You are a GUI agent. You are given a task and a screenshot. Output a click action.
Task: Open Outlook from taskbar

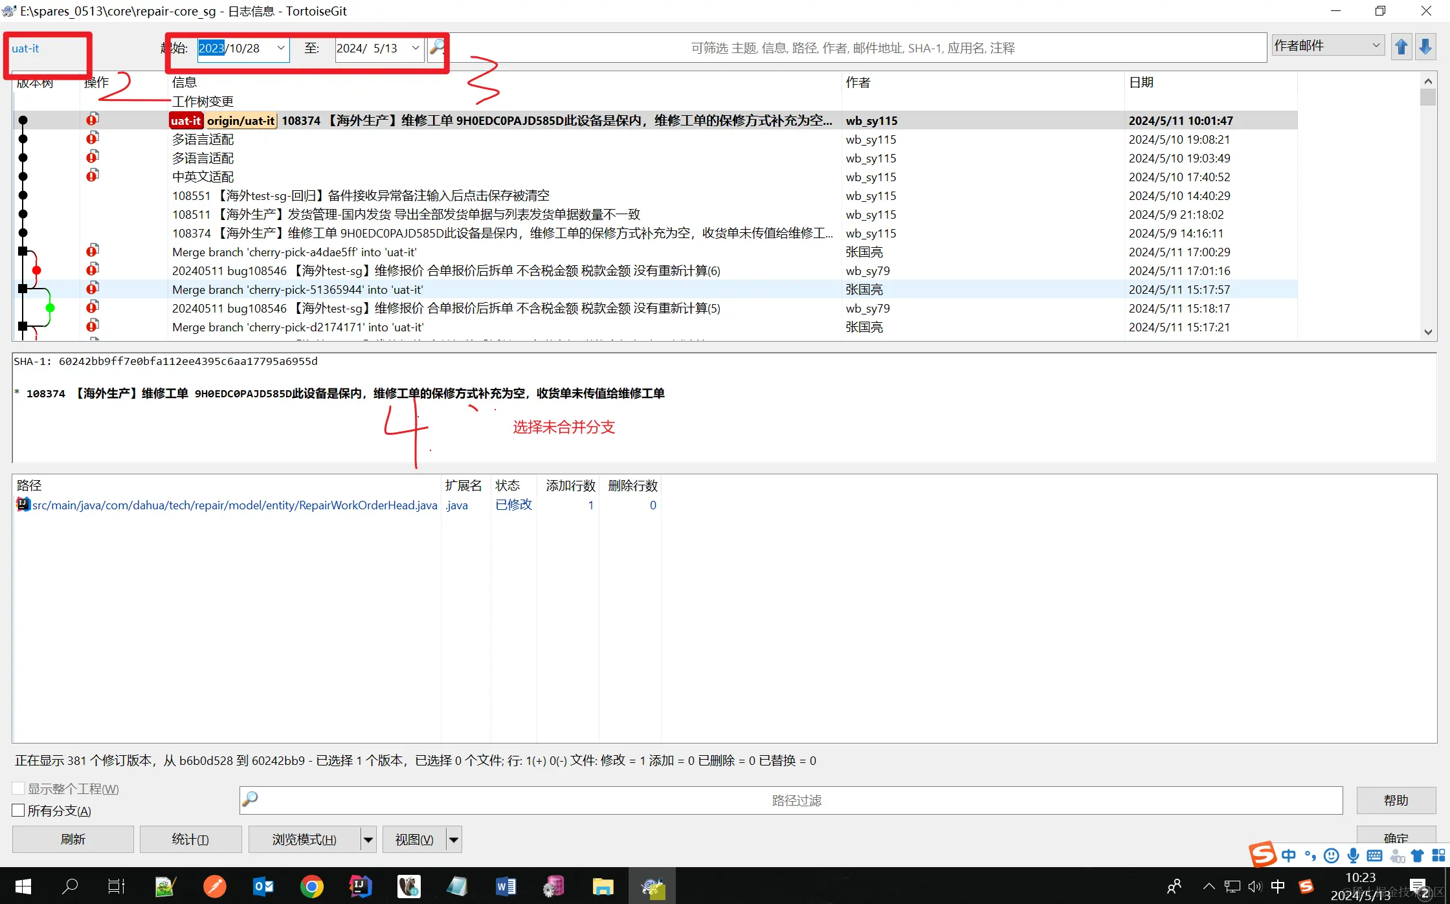(x=263, y=886)
